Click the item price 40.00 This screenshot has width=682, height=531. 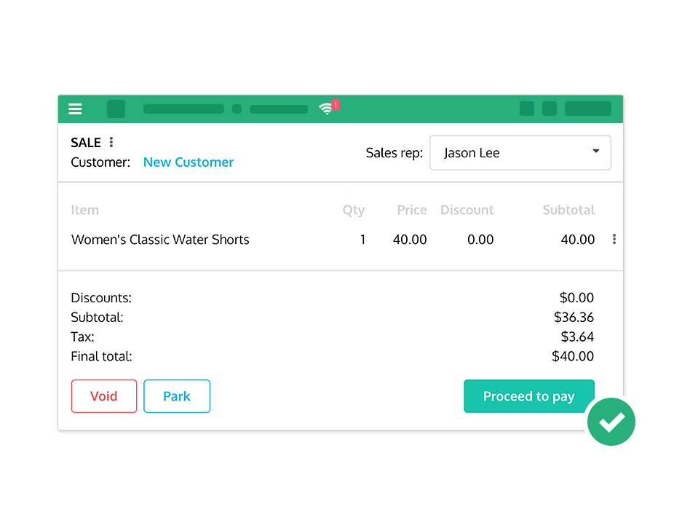click(410, 240)
